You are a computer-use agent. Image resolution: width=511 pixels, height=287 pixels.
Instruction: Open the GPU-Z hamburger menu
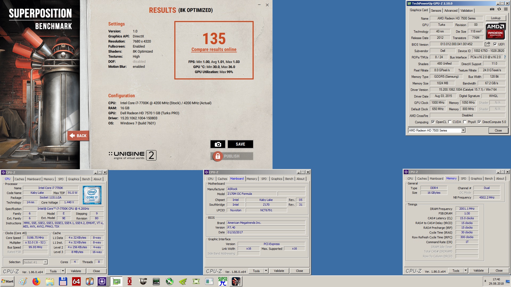click(506, 9)
